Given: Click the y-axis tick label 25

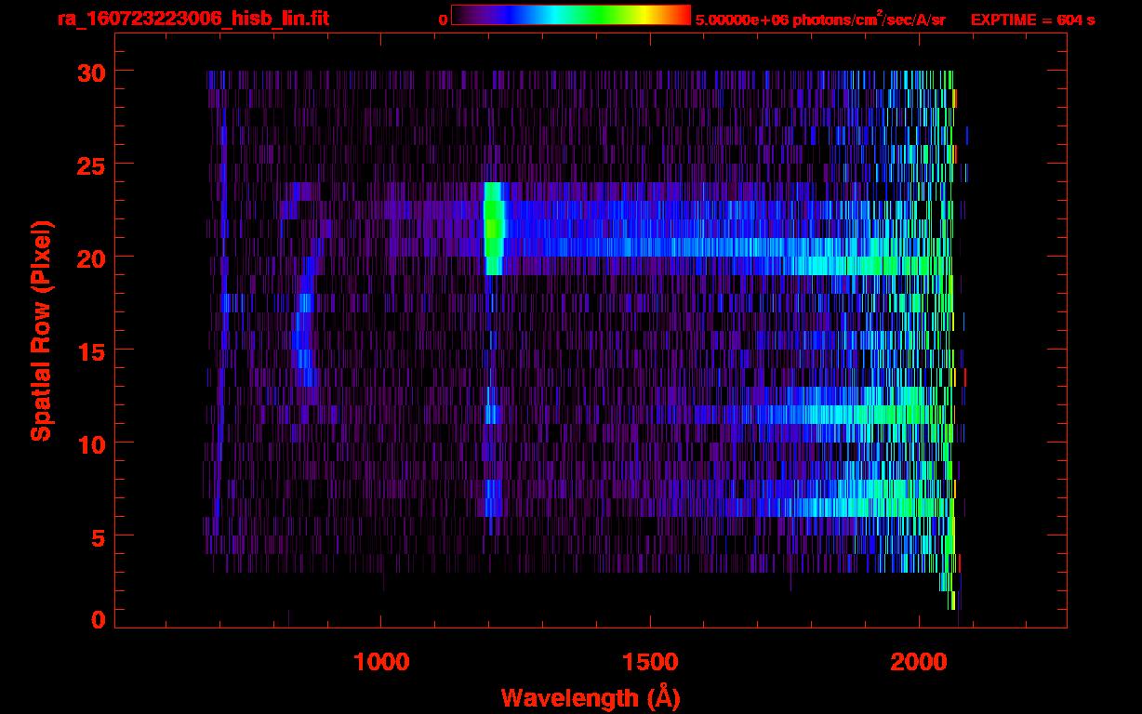Looking at the screenshot, I should (x=92, y=165).
